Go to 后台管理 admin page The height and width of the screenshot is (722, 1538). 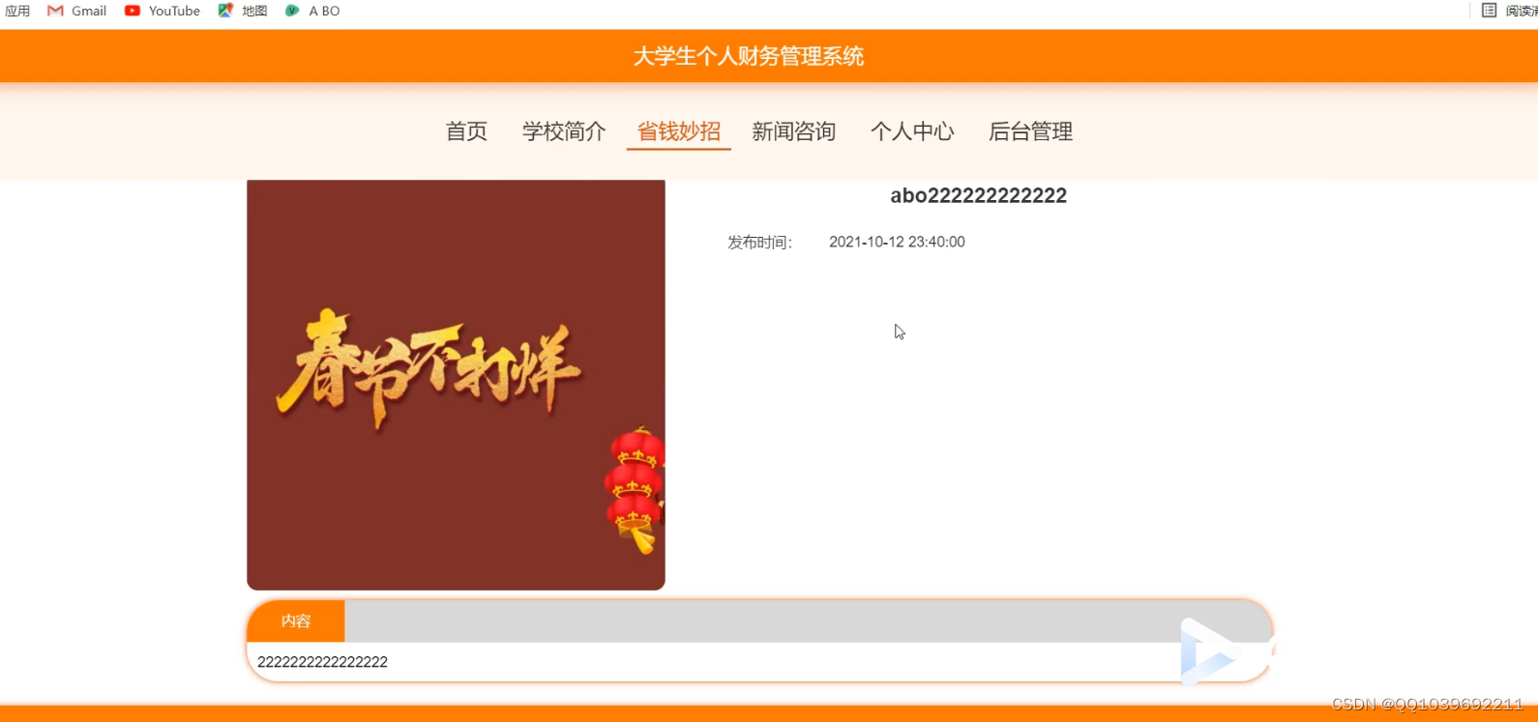point(1030,131)
